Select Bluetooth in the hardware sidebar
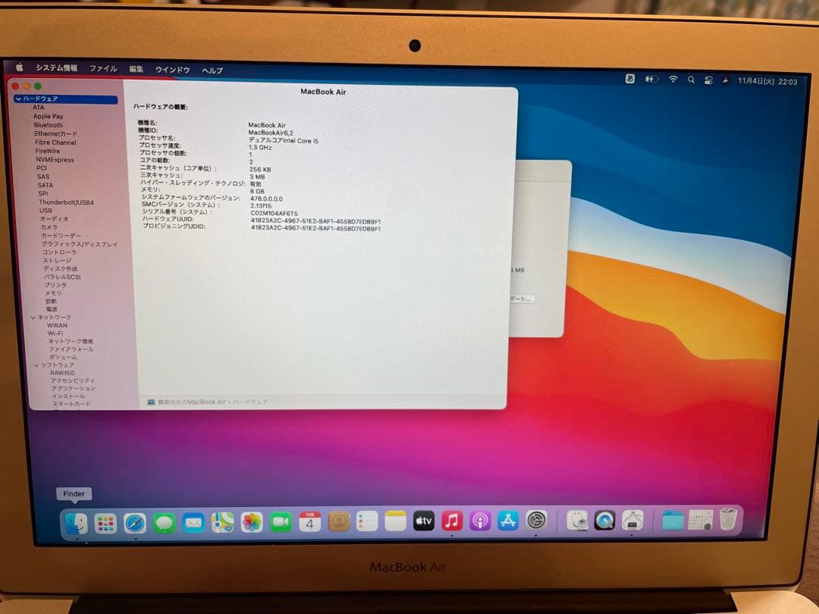The image size is (819, 614). click(x=49, y=125)
